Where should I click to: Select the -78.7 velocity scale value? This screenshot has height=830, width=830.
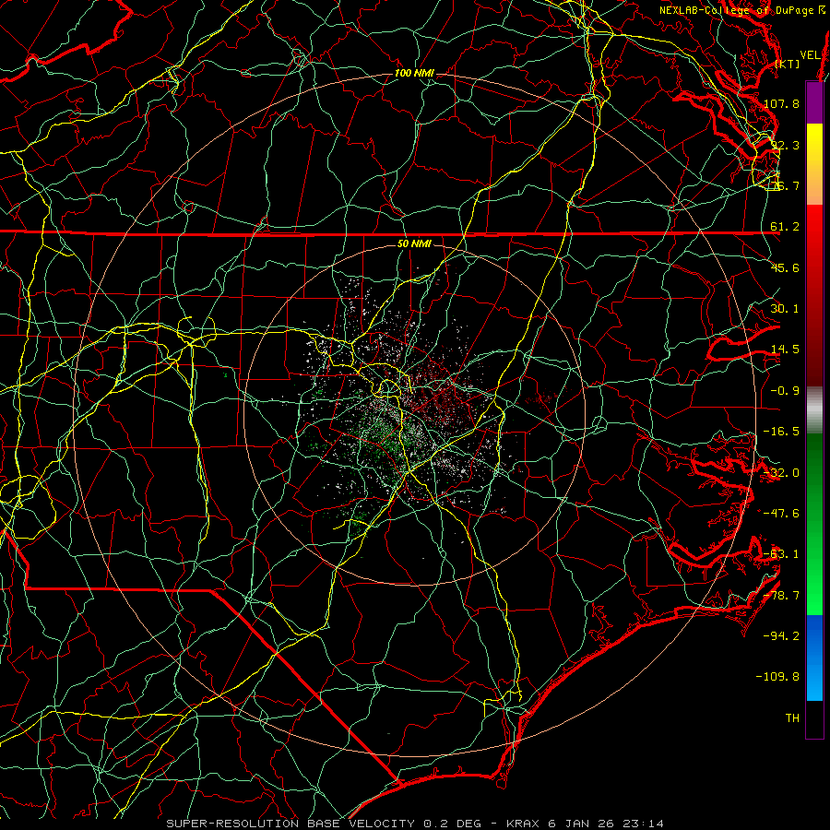point(781,596)
